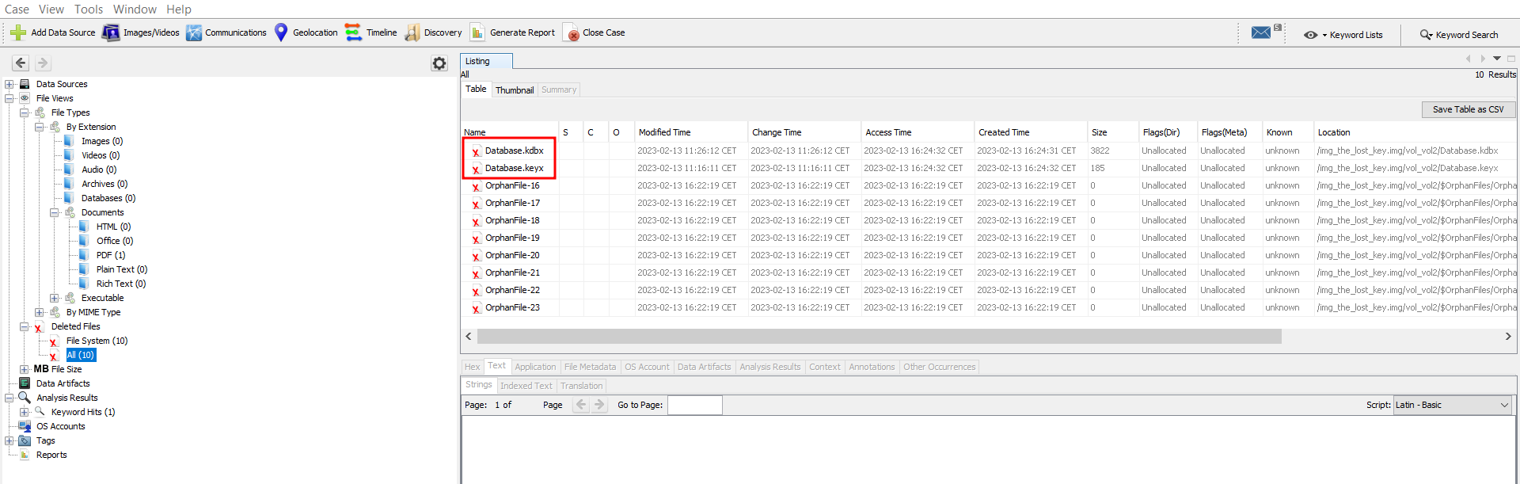Select the Data Artifacts node
The height and width of the screenshot is (484, 1520).
click(x=63, y=383)
